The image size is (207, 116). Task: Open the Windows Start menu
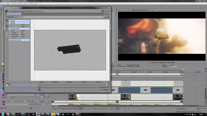click(x=3, y=114)
